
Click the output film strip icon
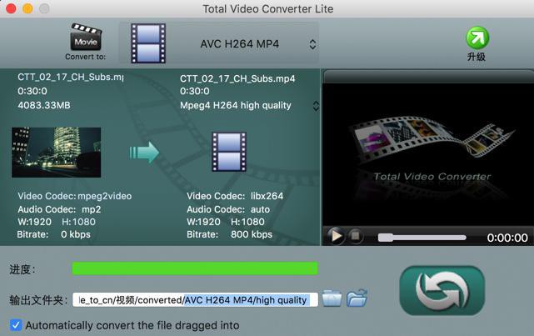(229, 152)
